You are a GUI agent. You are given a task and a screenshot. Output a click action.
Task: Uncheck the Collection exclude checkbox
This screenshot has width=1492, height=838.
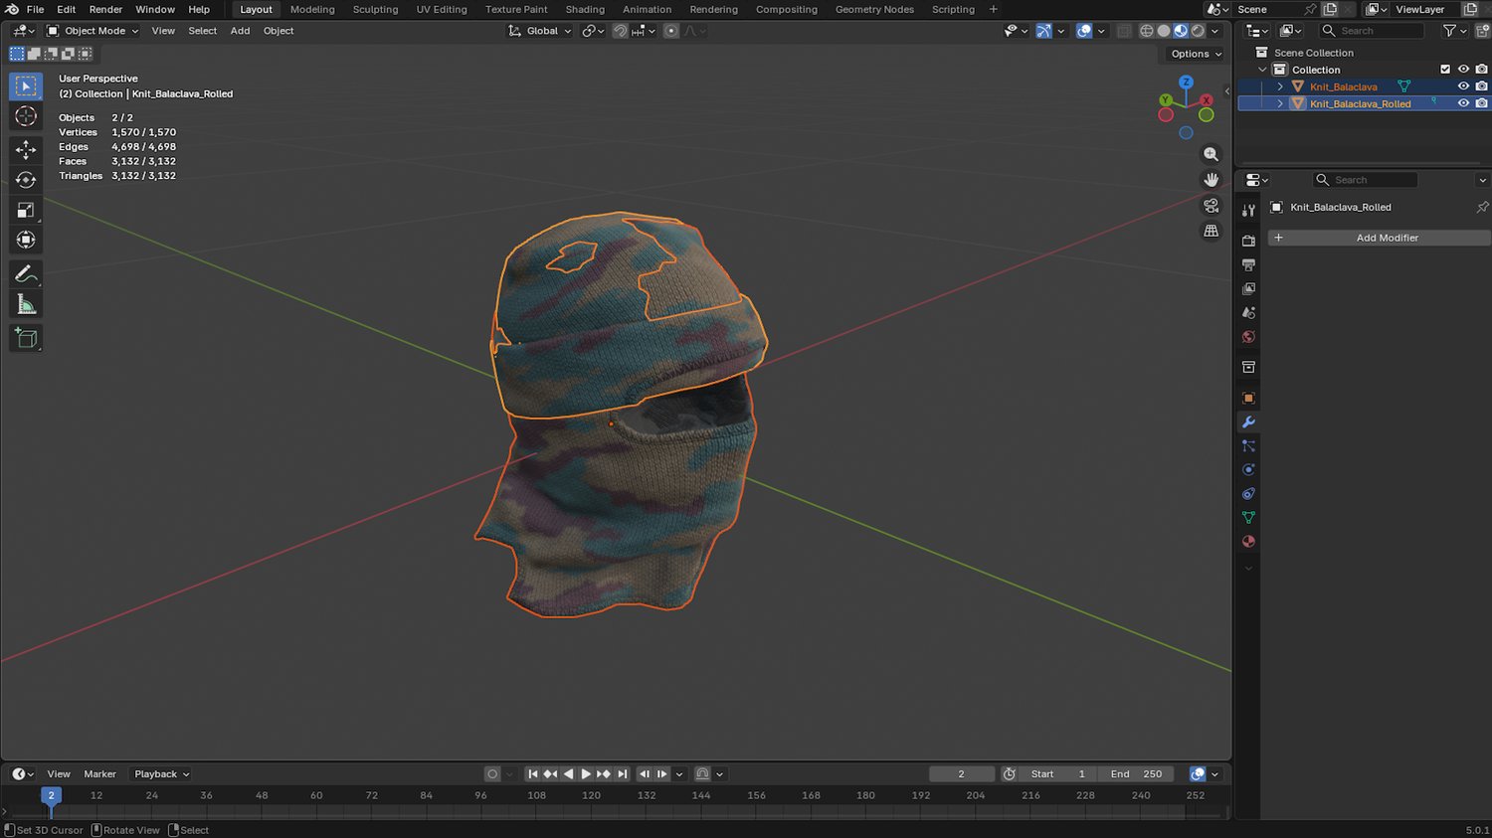pyautogui.click(x=1445, y=70)
